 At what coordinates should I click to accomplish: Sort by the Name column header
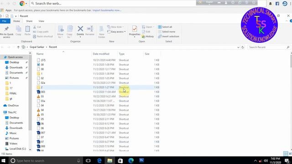coord(40,54)
